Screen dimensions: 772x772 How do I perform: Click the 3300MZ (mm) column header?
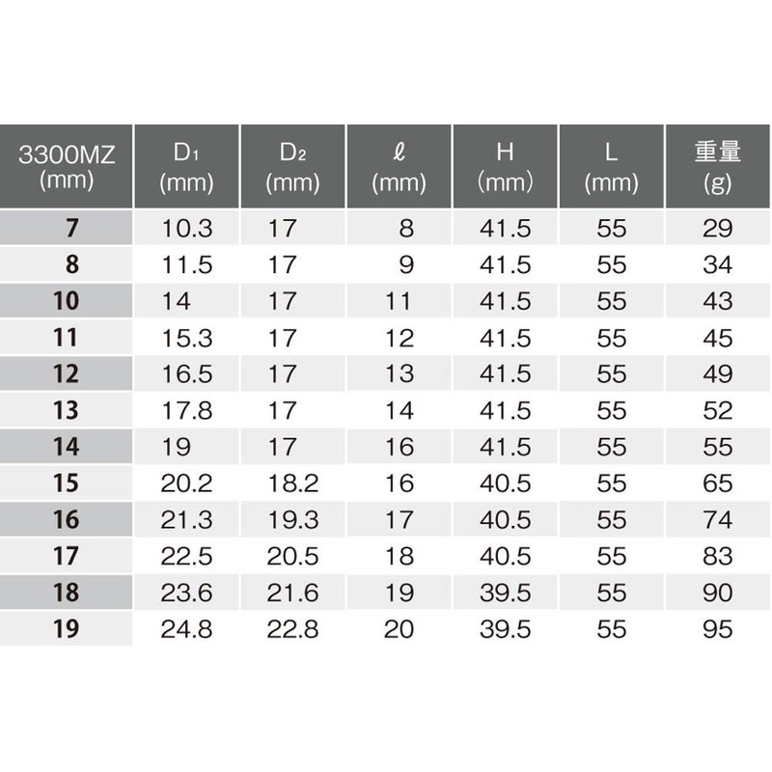coord(66,166)
